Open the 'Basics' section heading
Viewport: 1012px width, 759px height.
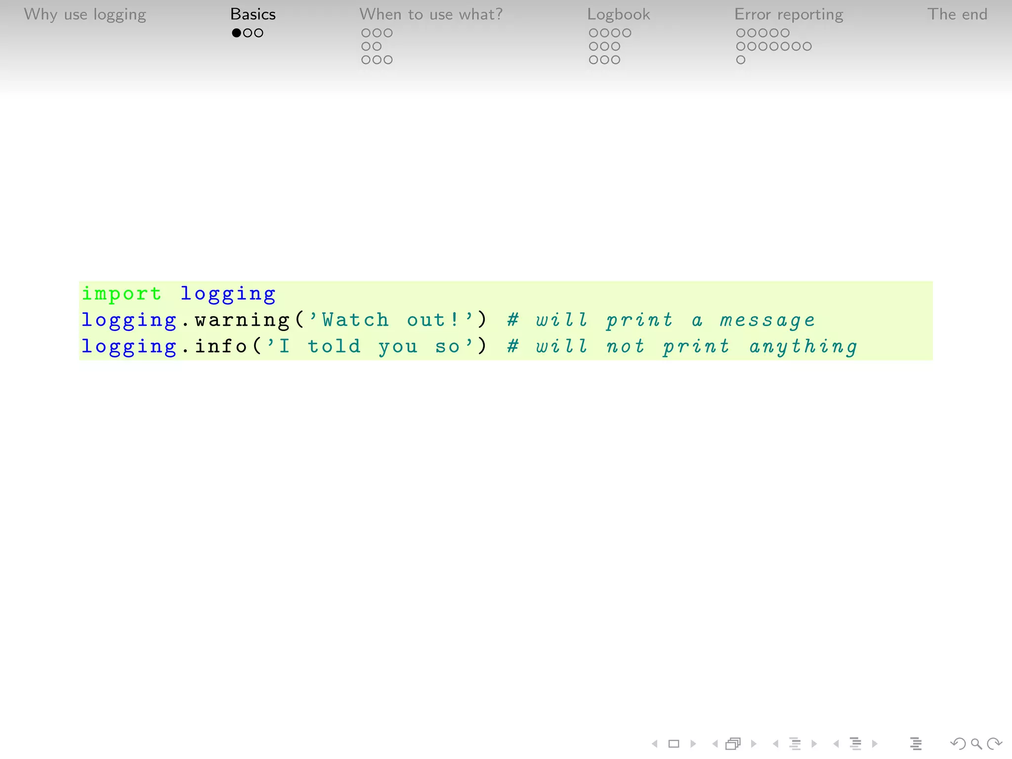[x=253, y=14]
